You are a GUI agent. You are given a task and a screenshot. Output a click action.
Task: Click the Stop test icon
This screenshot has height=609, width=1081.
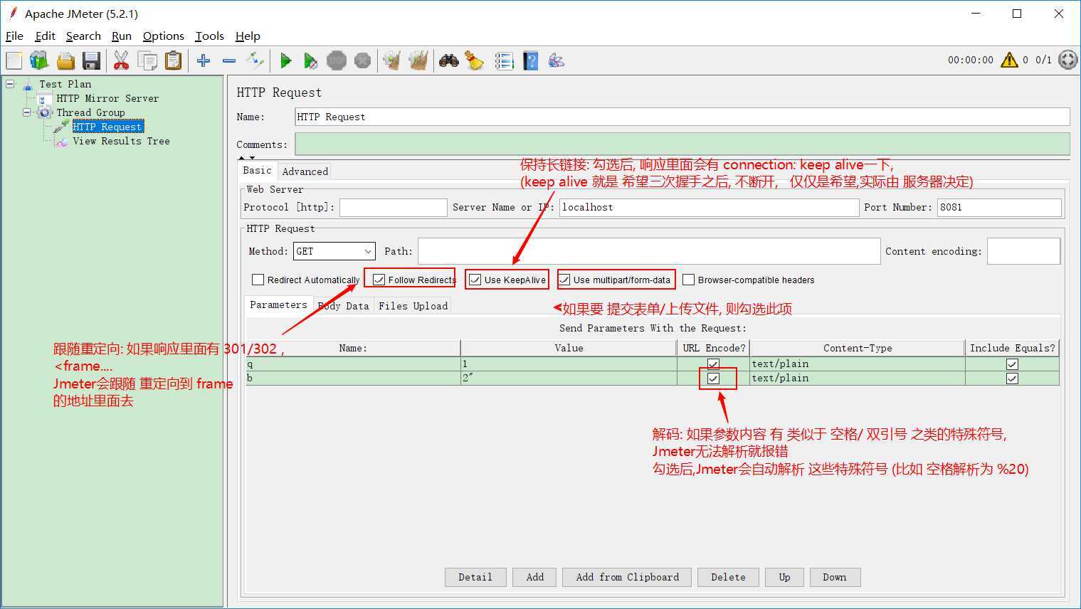click(337, 60)
